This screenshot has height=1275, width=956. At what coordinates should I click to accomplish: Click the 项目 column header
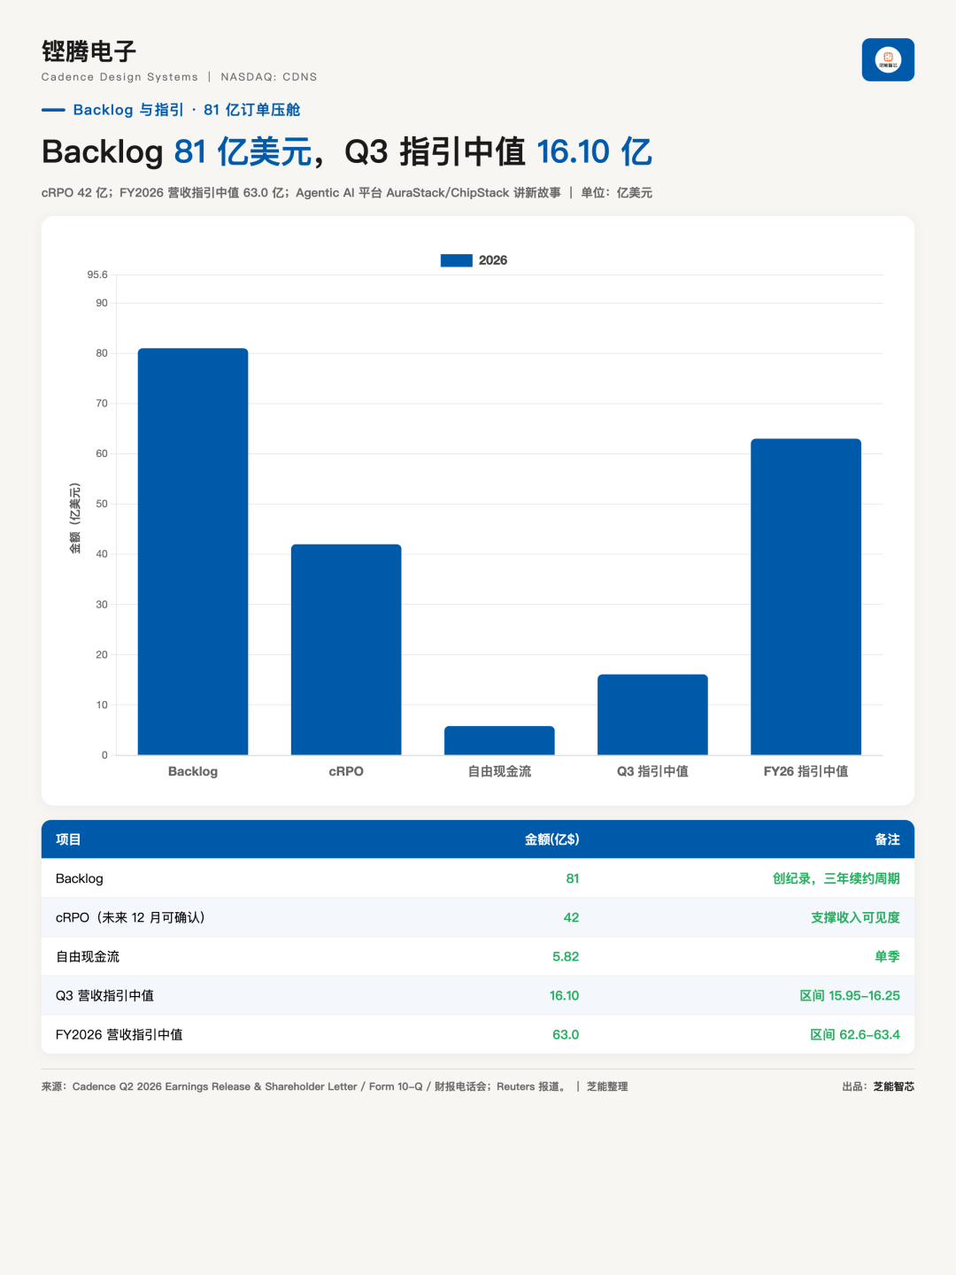(68, 839)
